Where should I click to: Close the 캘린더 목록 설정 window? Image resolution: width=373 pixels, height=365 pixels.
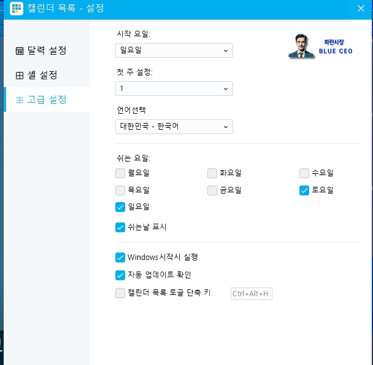[x=361, y=9]
